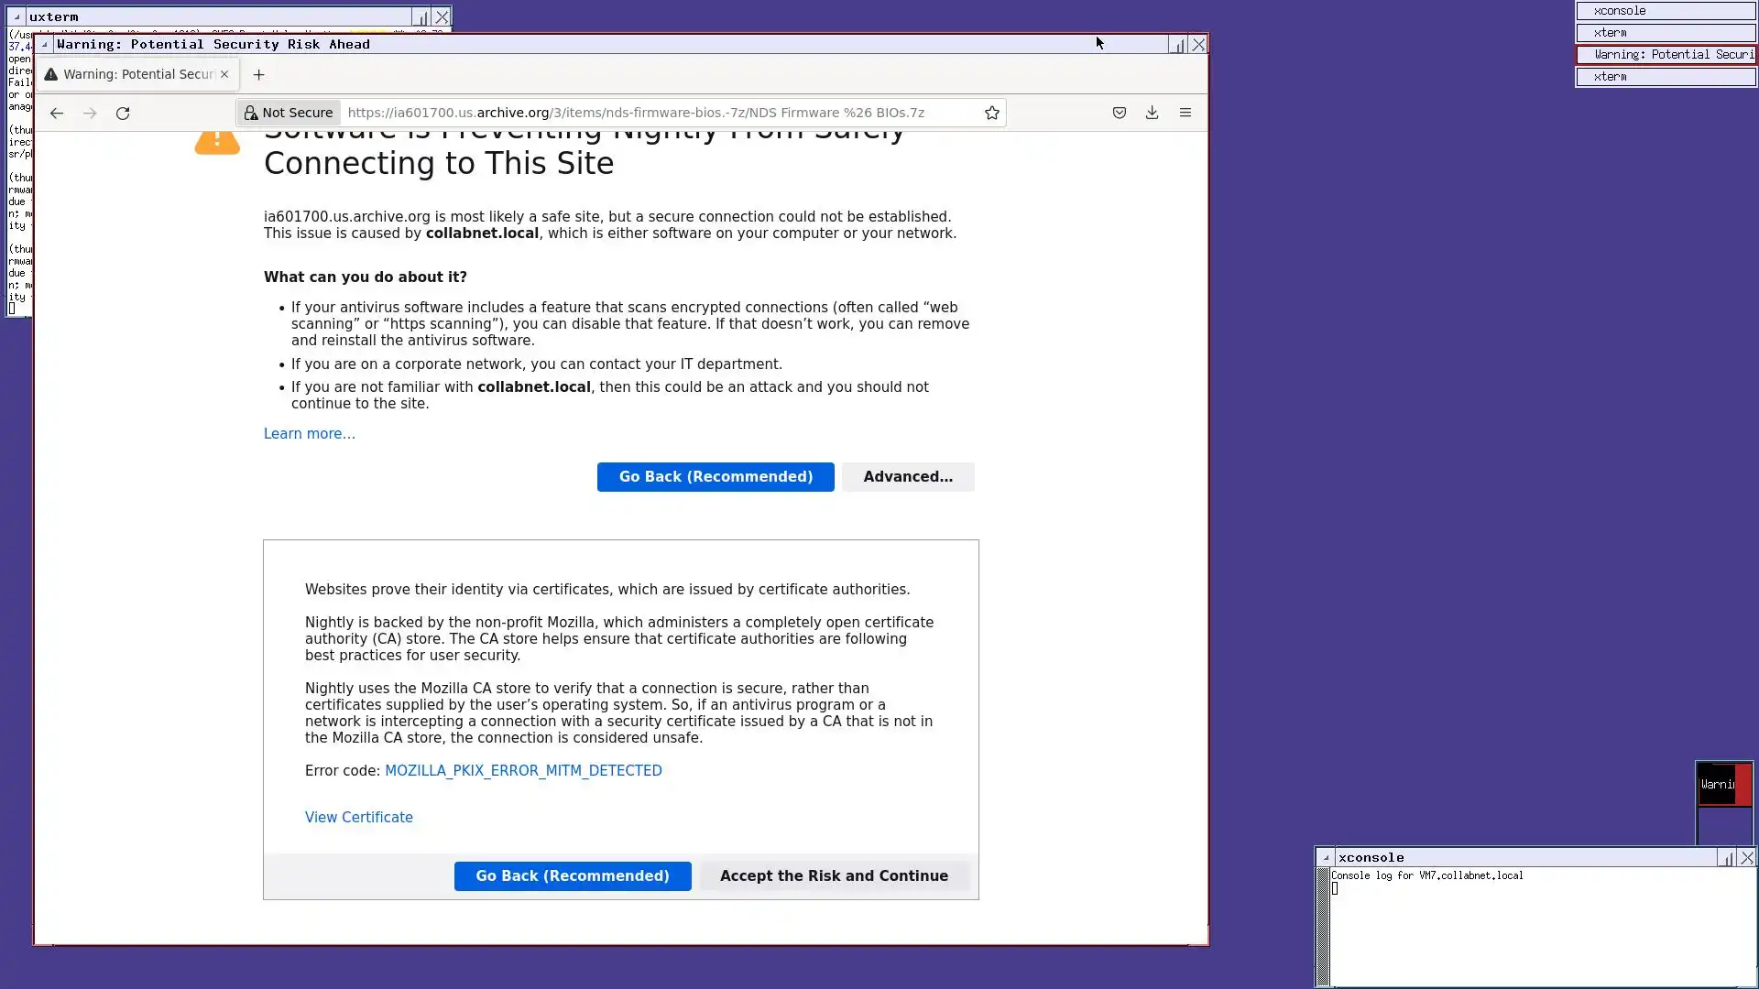Bookmark this page with star icon
The image size is (1759, 989).
tap(991, 113)
